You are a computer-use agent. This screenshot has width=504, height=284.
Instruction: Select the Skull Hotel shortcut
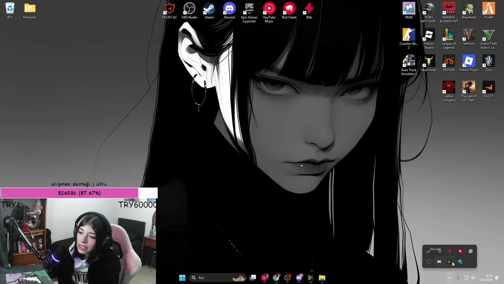(429, 63)
